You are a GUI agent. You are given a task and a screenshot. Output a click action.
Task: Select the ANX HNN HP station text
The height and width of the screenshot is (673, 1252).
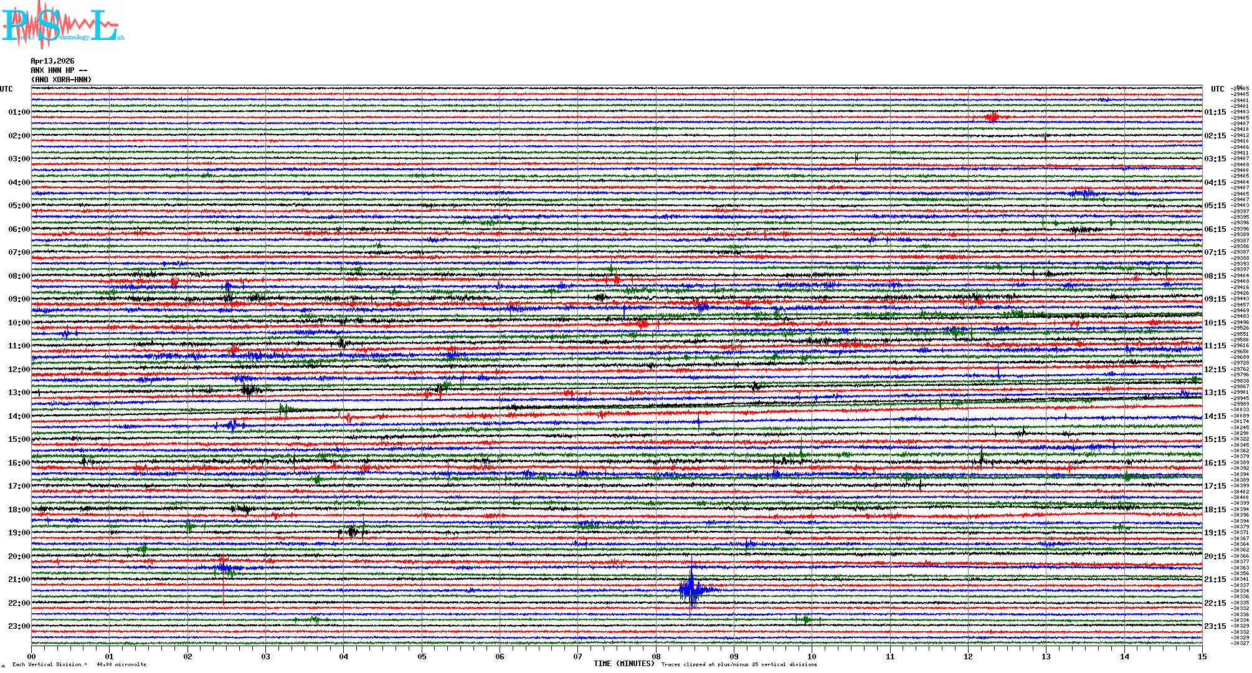point(59,70)
